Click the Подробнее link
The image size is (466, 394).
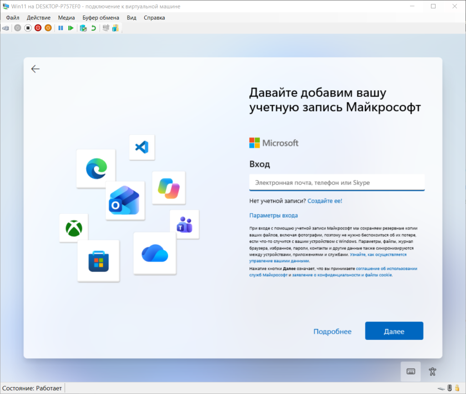point(332,331)
